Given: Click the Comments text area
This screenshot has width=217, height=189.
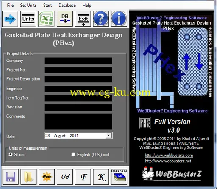Looking at the screenshot, I should click(78, 122).
